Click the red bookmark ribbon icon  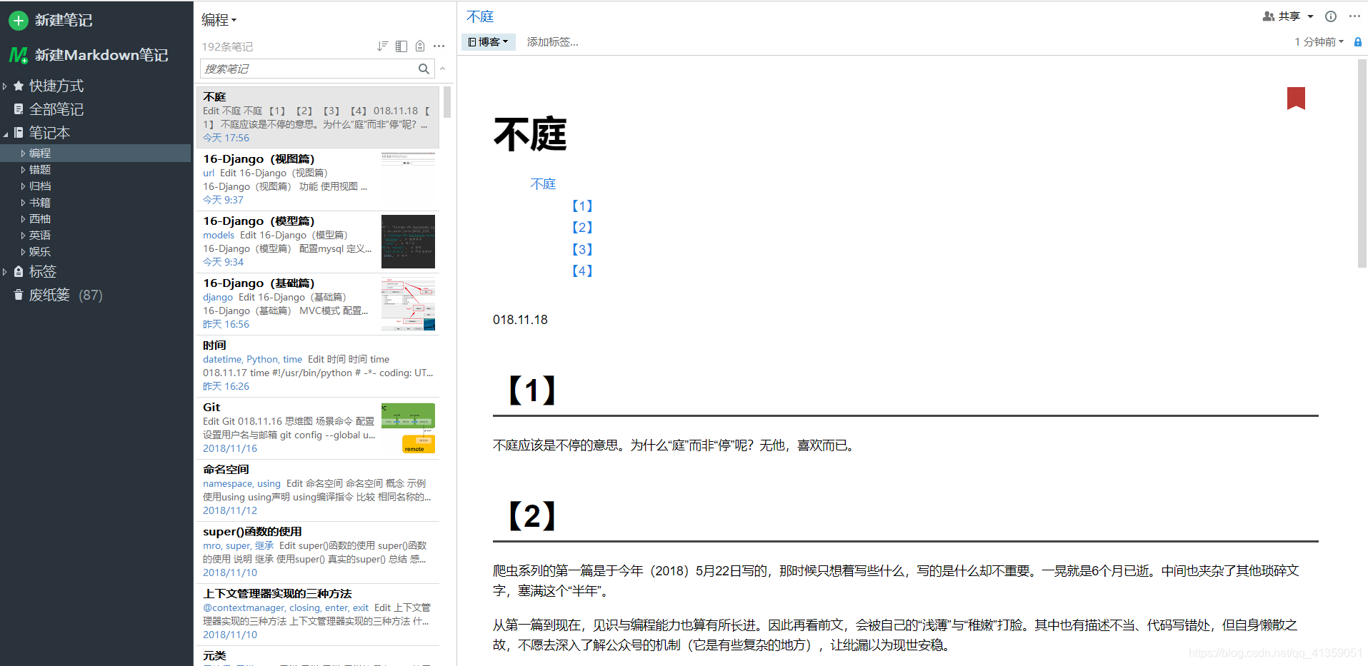[x=1296, y=99]
